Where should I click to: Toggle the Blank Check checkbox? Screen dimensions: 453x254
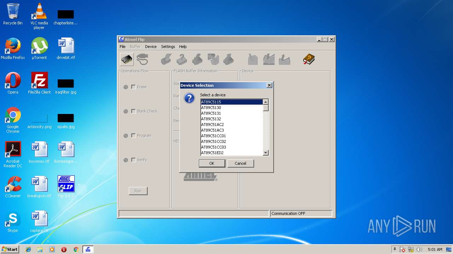133,111
